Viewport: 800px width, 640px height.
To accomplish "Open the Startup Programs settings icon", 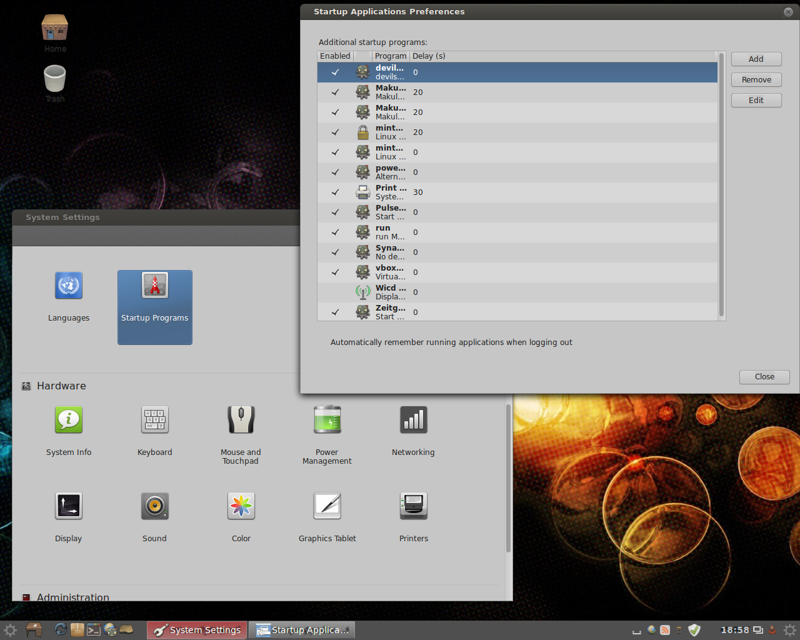I will (155, 307).
